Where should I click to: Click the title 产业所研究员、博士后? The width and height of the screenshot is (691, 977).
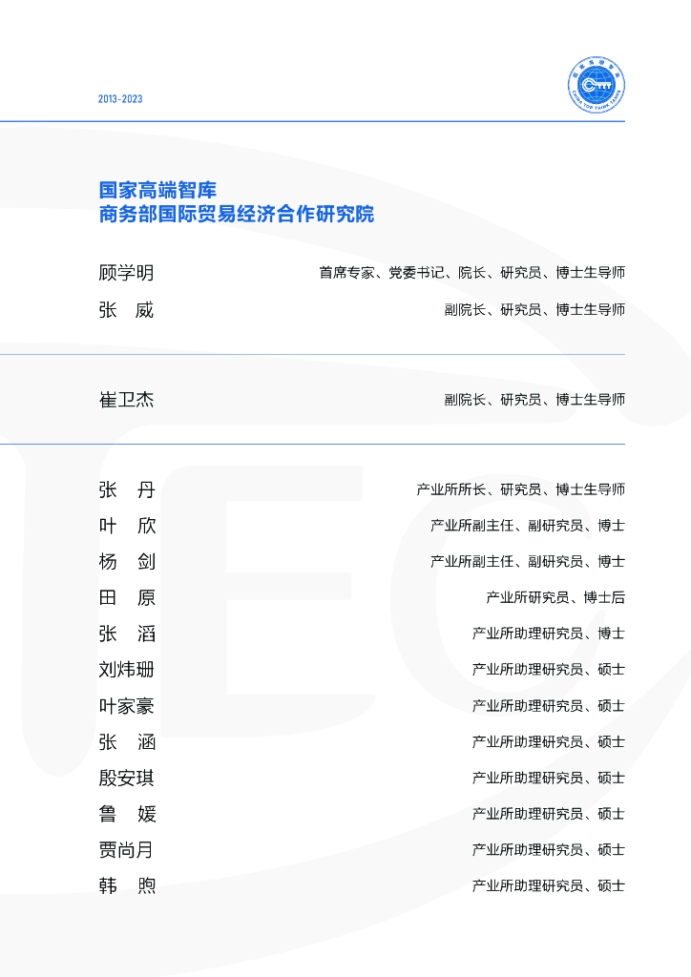555,597
